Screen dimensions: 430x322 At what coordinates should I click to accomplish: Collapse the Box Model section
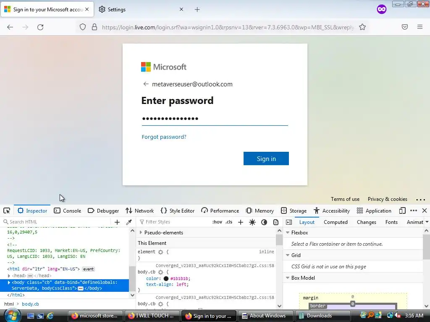tap(288, 278)
